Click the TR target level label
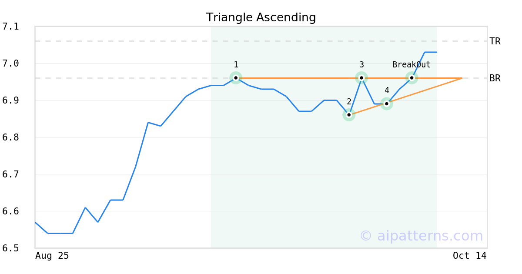The image size is (522, 274). pyautogui.click(x=495, y=41)
